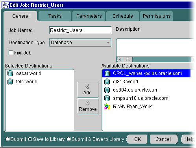Click the Edit Job window title icon
The width and height of the screenshot is (196, 148).
6,5
